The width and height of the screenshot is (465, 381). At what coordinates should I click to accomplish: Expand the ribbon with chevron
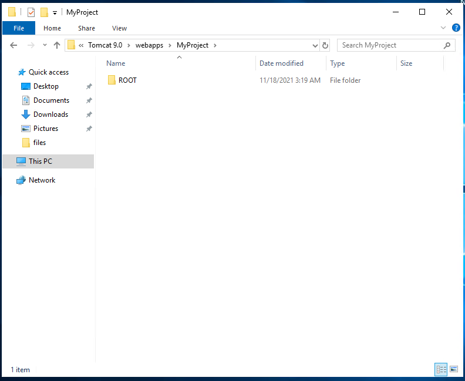pyautogui.click(x=443, y=28)
